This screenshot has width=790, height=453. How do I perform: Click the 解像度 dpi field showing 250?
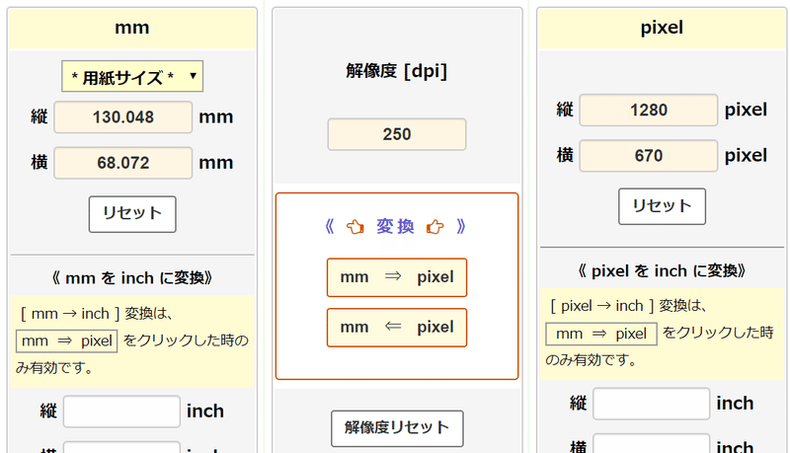click(x=397, y=134)
